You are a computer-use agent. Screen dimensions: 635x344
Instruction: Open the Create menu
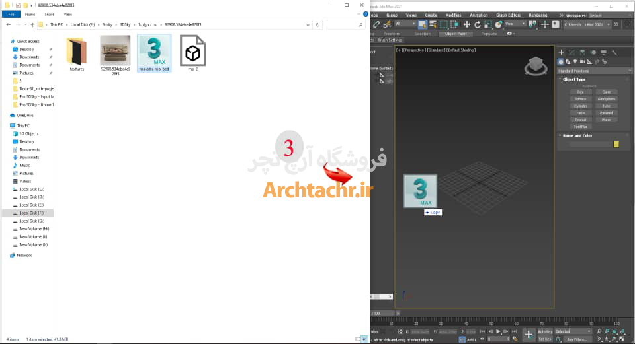pyautogui.click(x=431, y=15)
